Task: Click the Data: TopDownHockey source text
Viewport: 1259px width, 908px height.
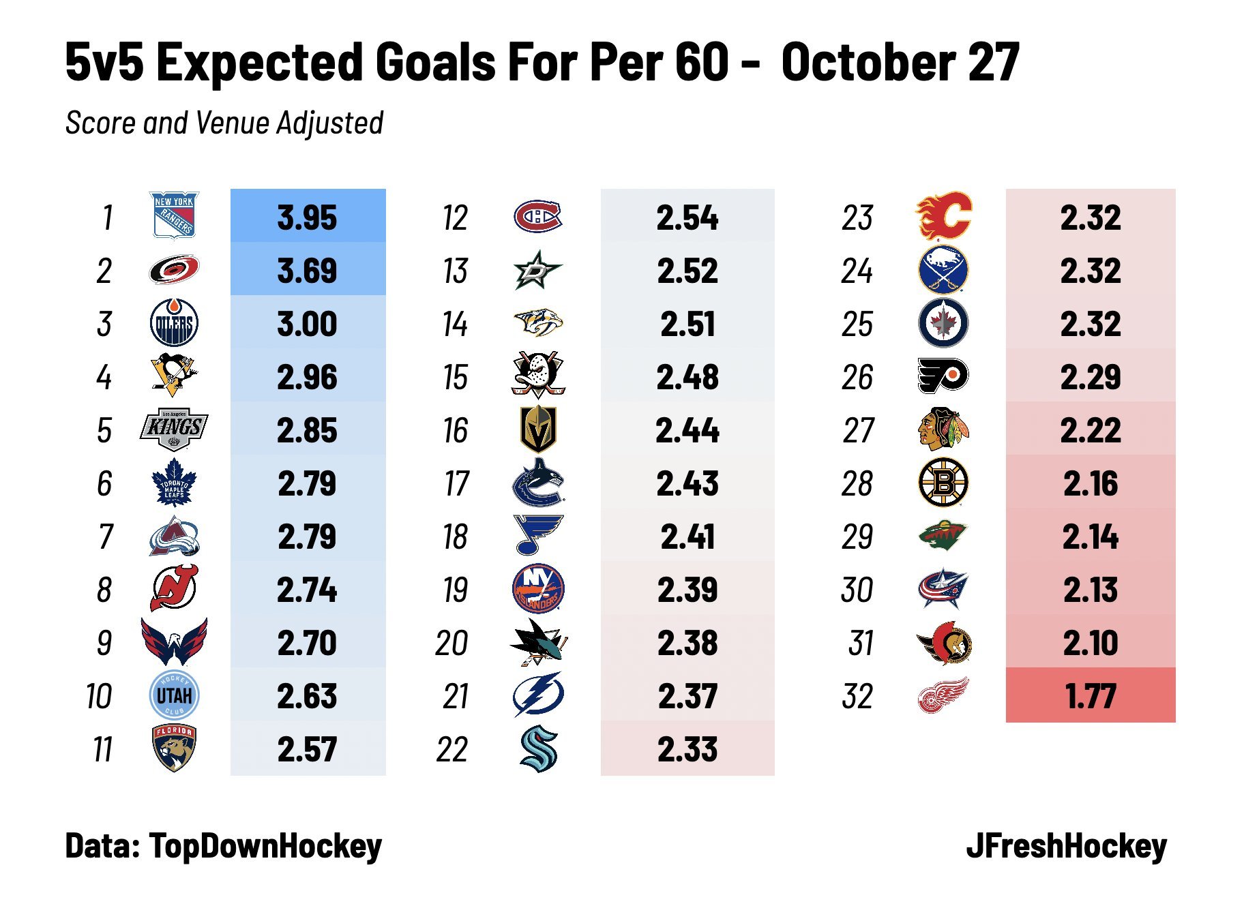Action: pyautogui.click(x=224, y=847)
